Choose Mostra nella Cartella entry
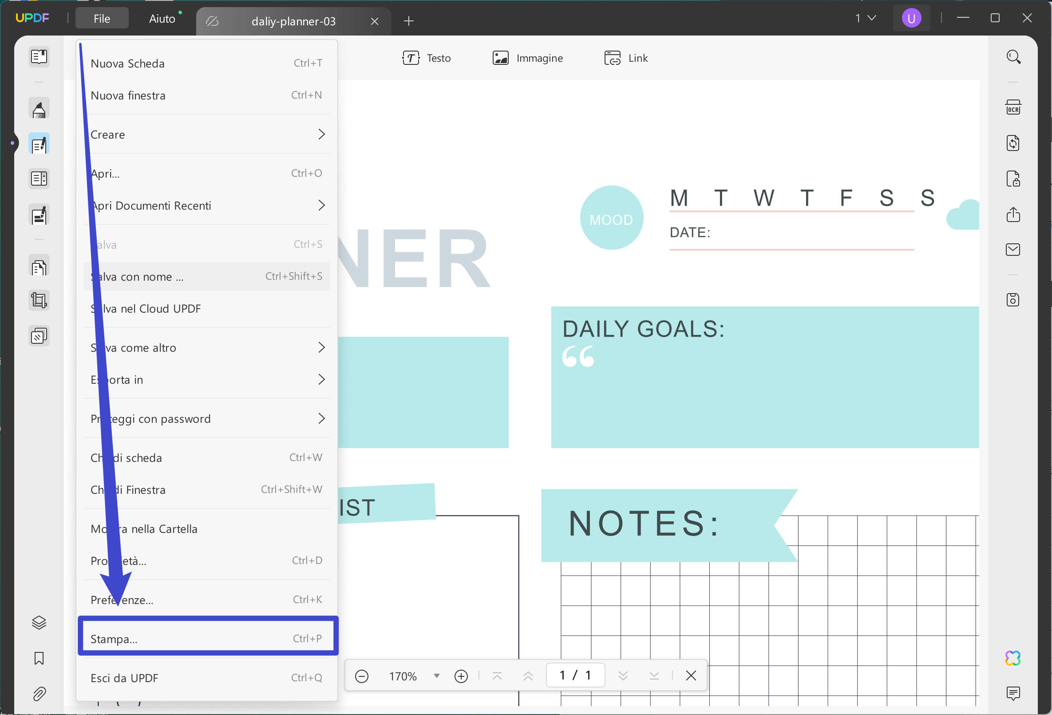This screenshot has height=715, width=1052. (x=207, y=529)
